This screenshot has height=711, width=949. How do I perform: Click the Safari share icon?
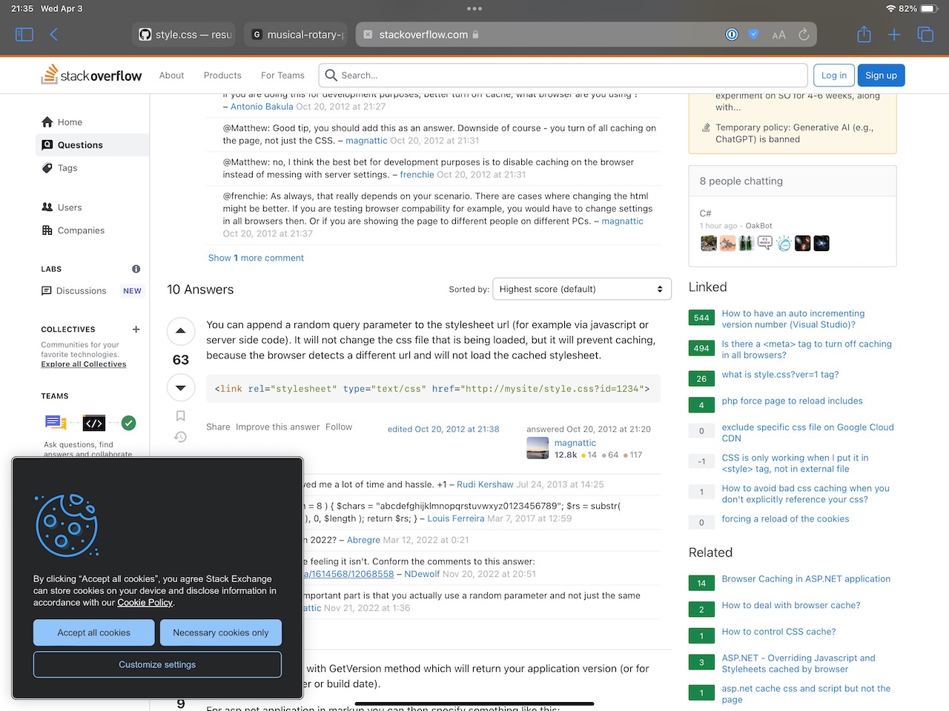[x=864, y=35]
